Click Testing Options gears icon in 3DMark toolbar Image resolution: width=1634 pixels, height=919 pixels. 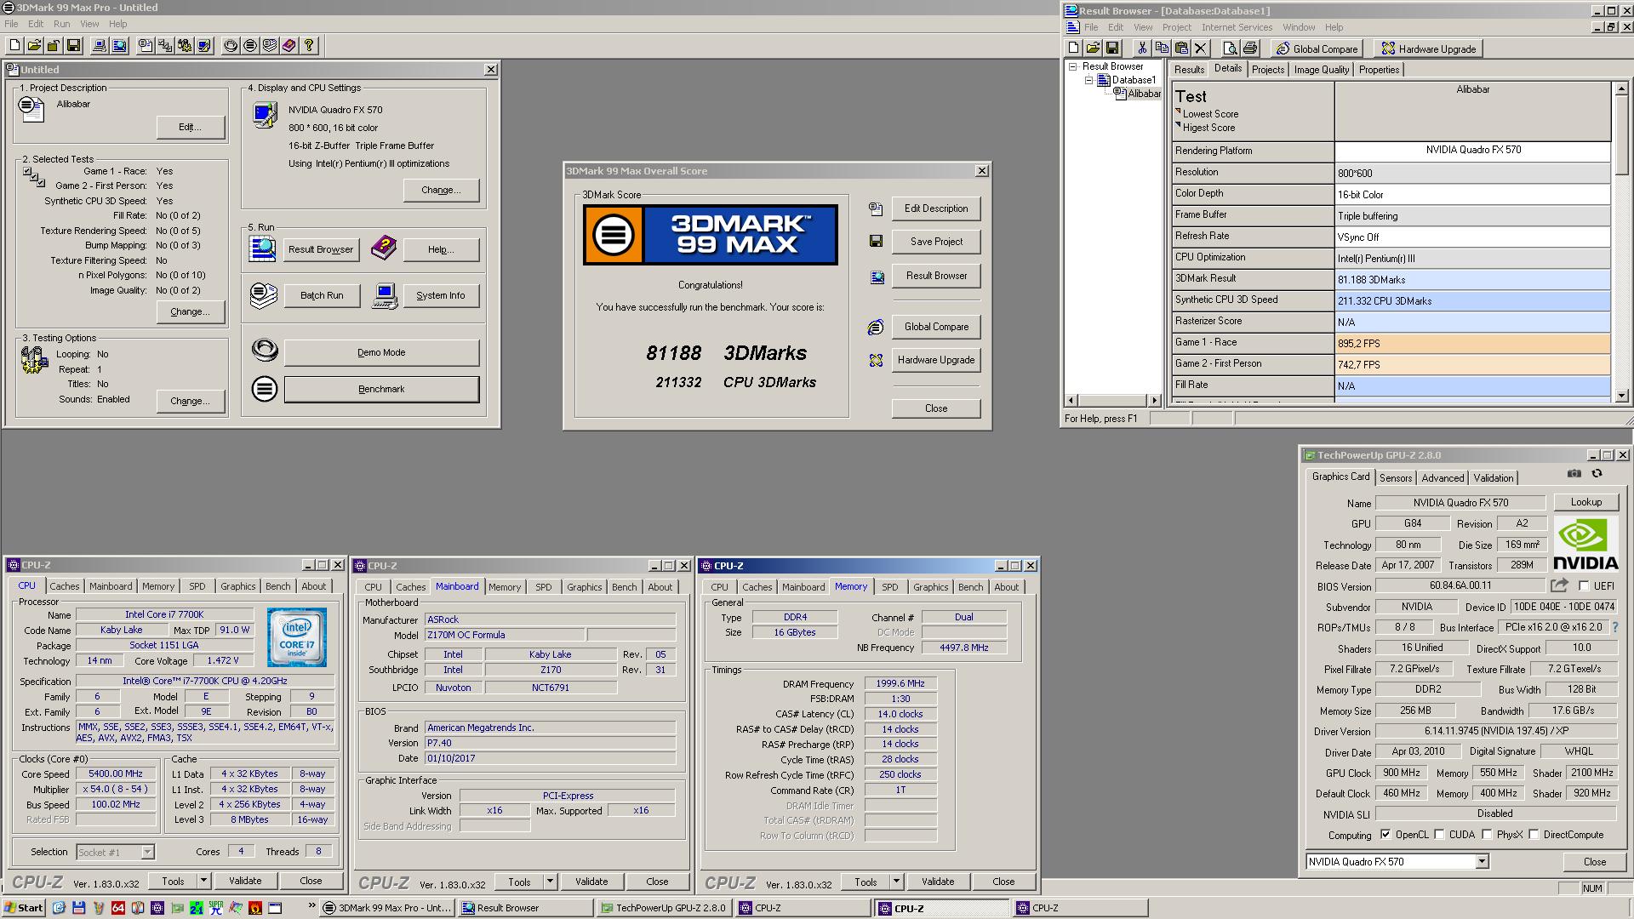coord(185,46)
